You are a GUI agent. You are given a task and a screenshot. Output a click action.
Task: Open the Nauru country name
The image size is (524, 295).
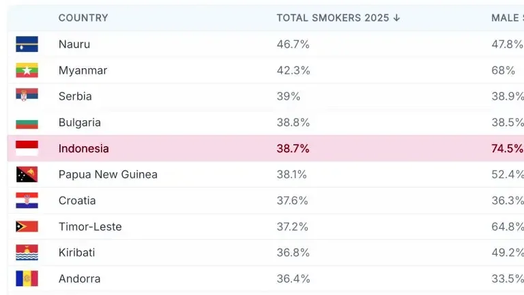(x=74, y=44)
